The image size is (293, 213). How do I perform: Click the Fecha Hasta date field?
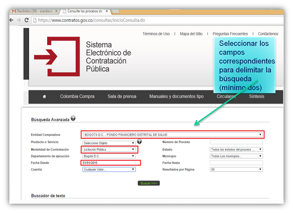(236, 163)
